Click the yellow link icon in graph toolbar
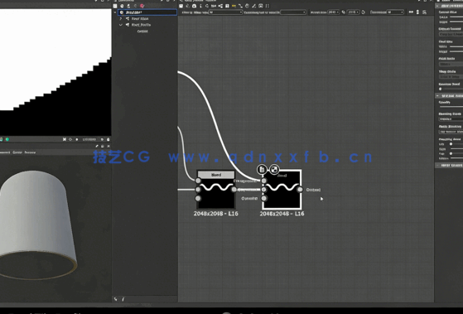The height and width of the screenshot is (314, 463). pyautogui.click(x=234, y=6)
